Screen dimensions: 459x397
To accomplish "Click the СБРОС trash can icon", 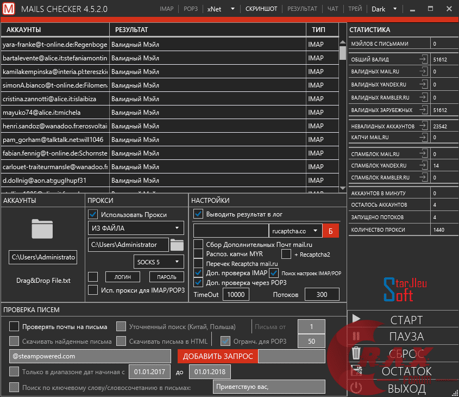I will (357, 353).
